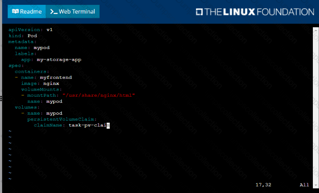Click the 'nginx' image value
This screenshot has height=193, width=319.
click(51, 83)
